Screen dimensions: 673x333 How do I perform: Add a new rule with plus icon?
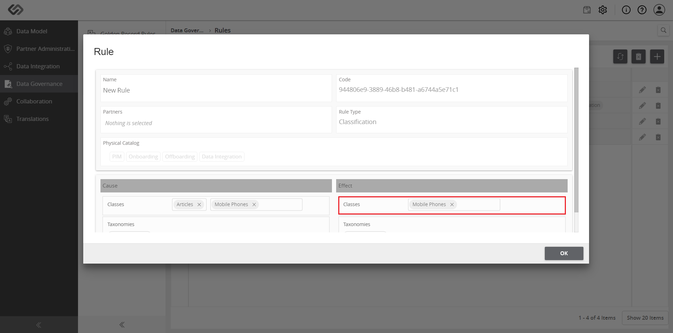[x=657, y=56]
